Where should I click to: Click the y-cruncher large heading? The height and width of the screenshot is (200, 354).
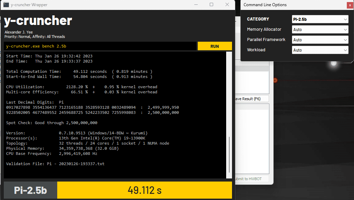coord(38,21)
